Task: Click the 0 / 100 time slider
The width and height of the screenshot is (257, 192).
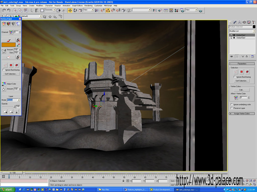Action: point(13,172)
